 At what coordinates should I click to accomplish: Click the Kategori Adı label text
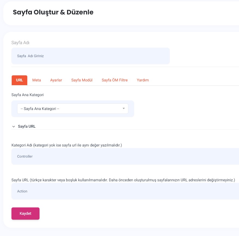(66, 145)
